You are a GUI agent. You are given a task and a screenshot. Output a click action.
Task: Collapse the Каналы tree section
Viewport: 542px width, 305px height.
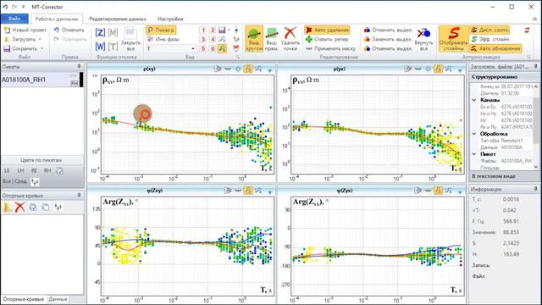click(x=474, y=100)
